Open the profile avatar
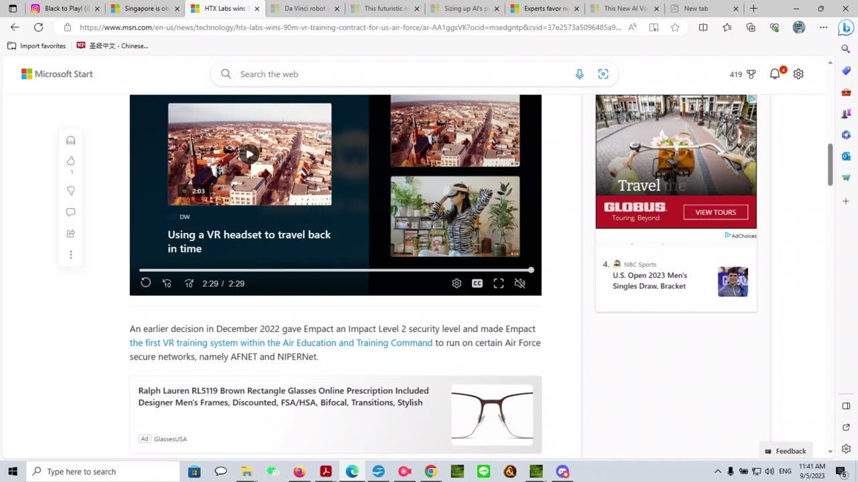 (x=798, y=27)
